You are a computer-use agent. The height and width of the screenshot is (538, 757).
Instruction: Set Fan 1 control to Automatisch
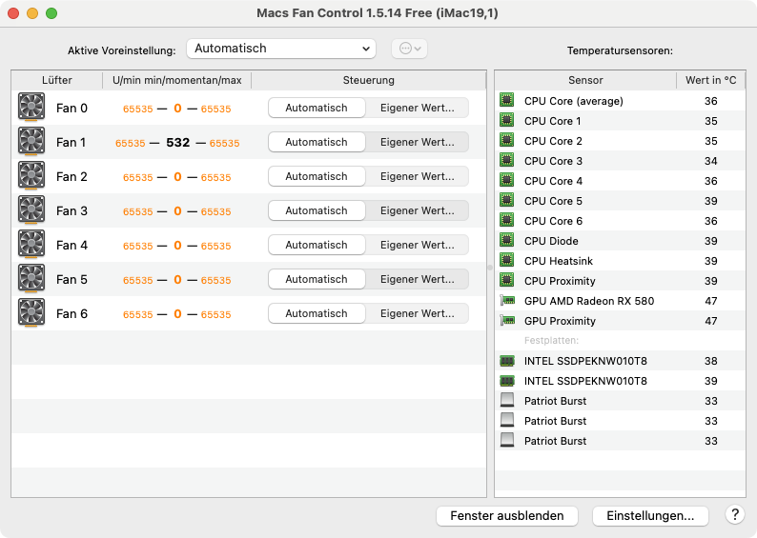(317, 142)
